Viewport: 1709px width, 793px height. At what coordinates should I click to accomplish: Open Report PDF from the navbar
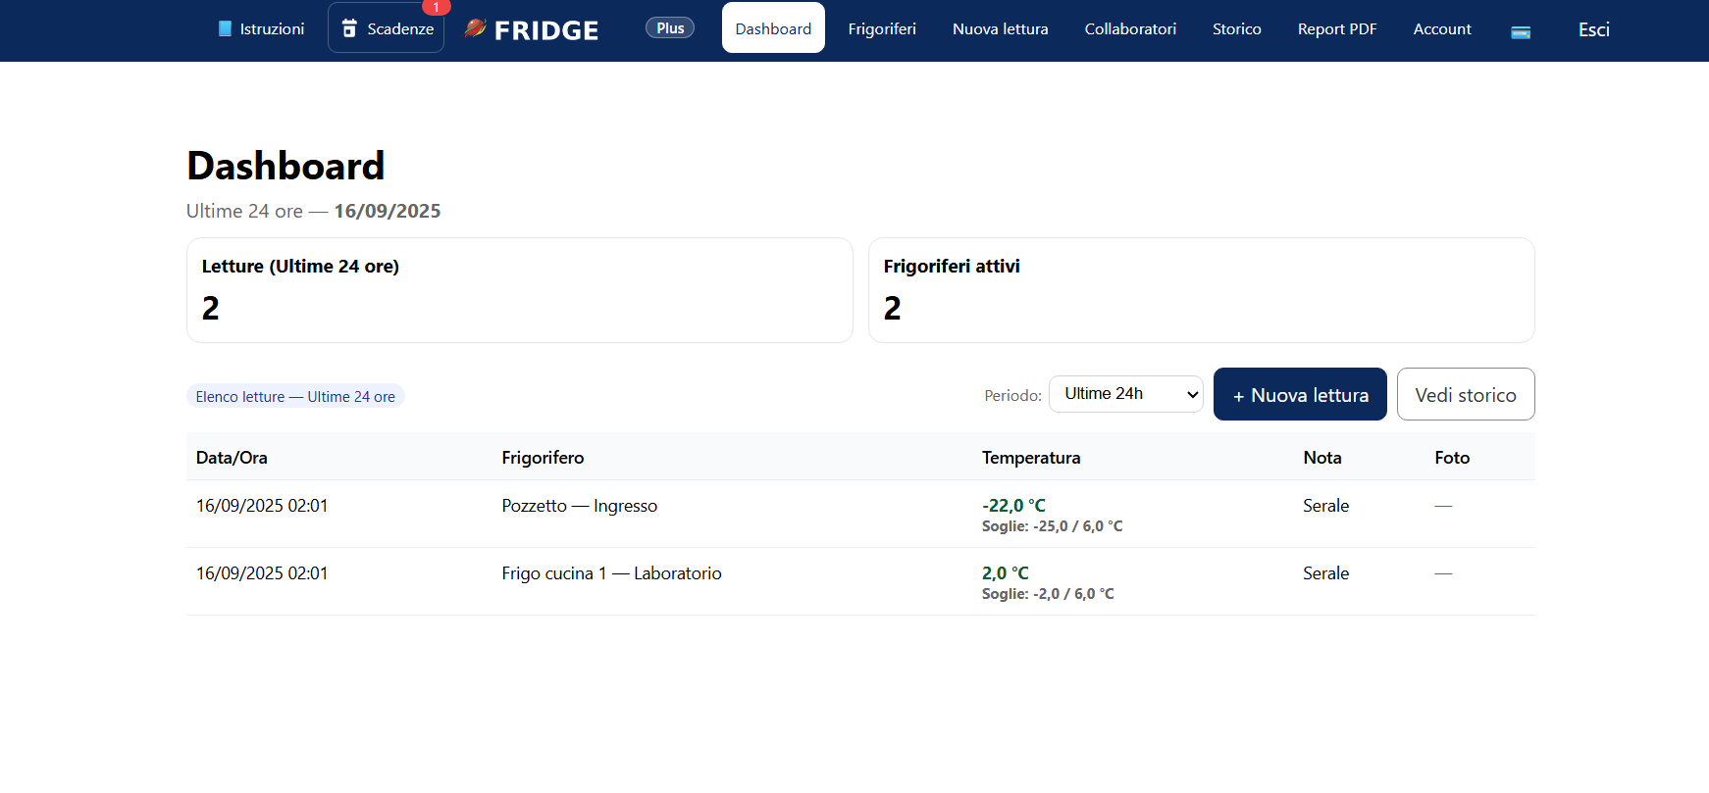(1336, 28)
